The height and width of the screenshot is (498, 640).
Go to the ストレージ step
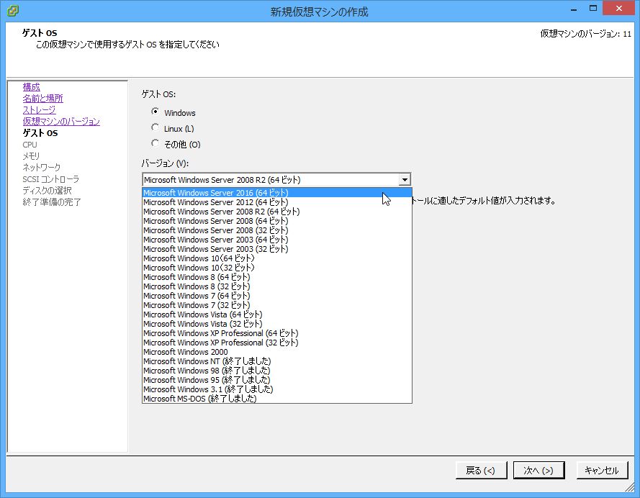39,109
